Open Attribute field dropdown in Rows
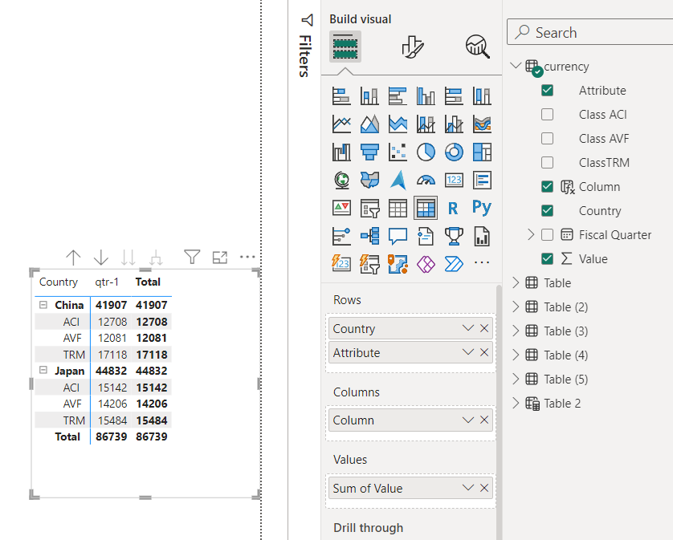Image resolution: width=673 pixels, height=540 pixels. click(468, 352)
